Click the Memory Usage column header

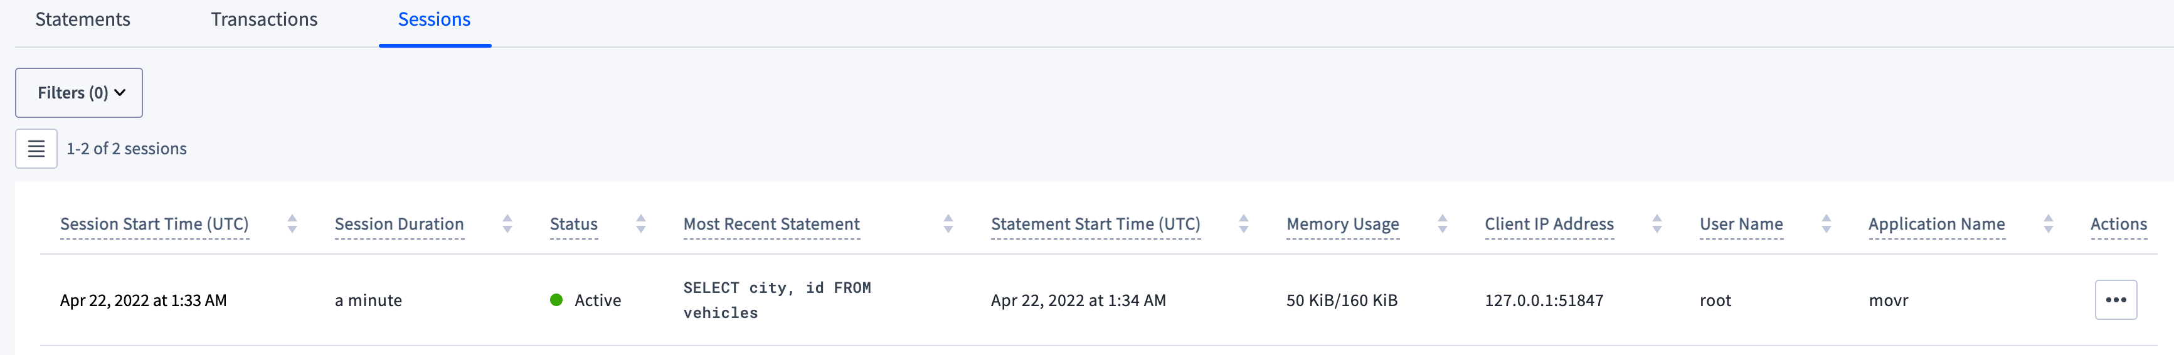(1342, 225)
